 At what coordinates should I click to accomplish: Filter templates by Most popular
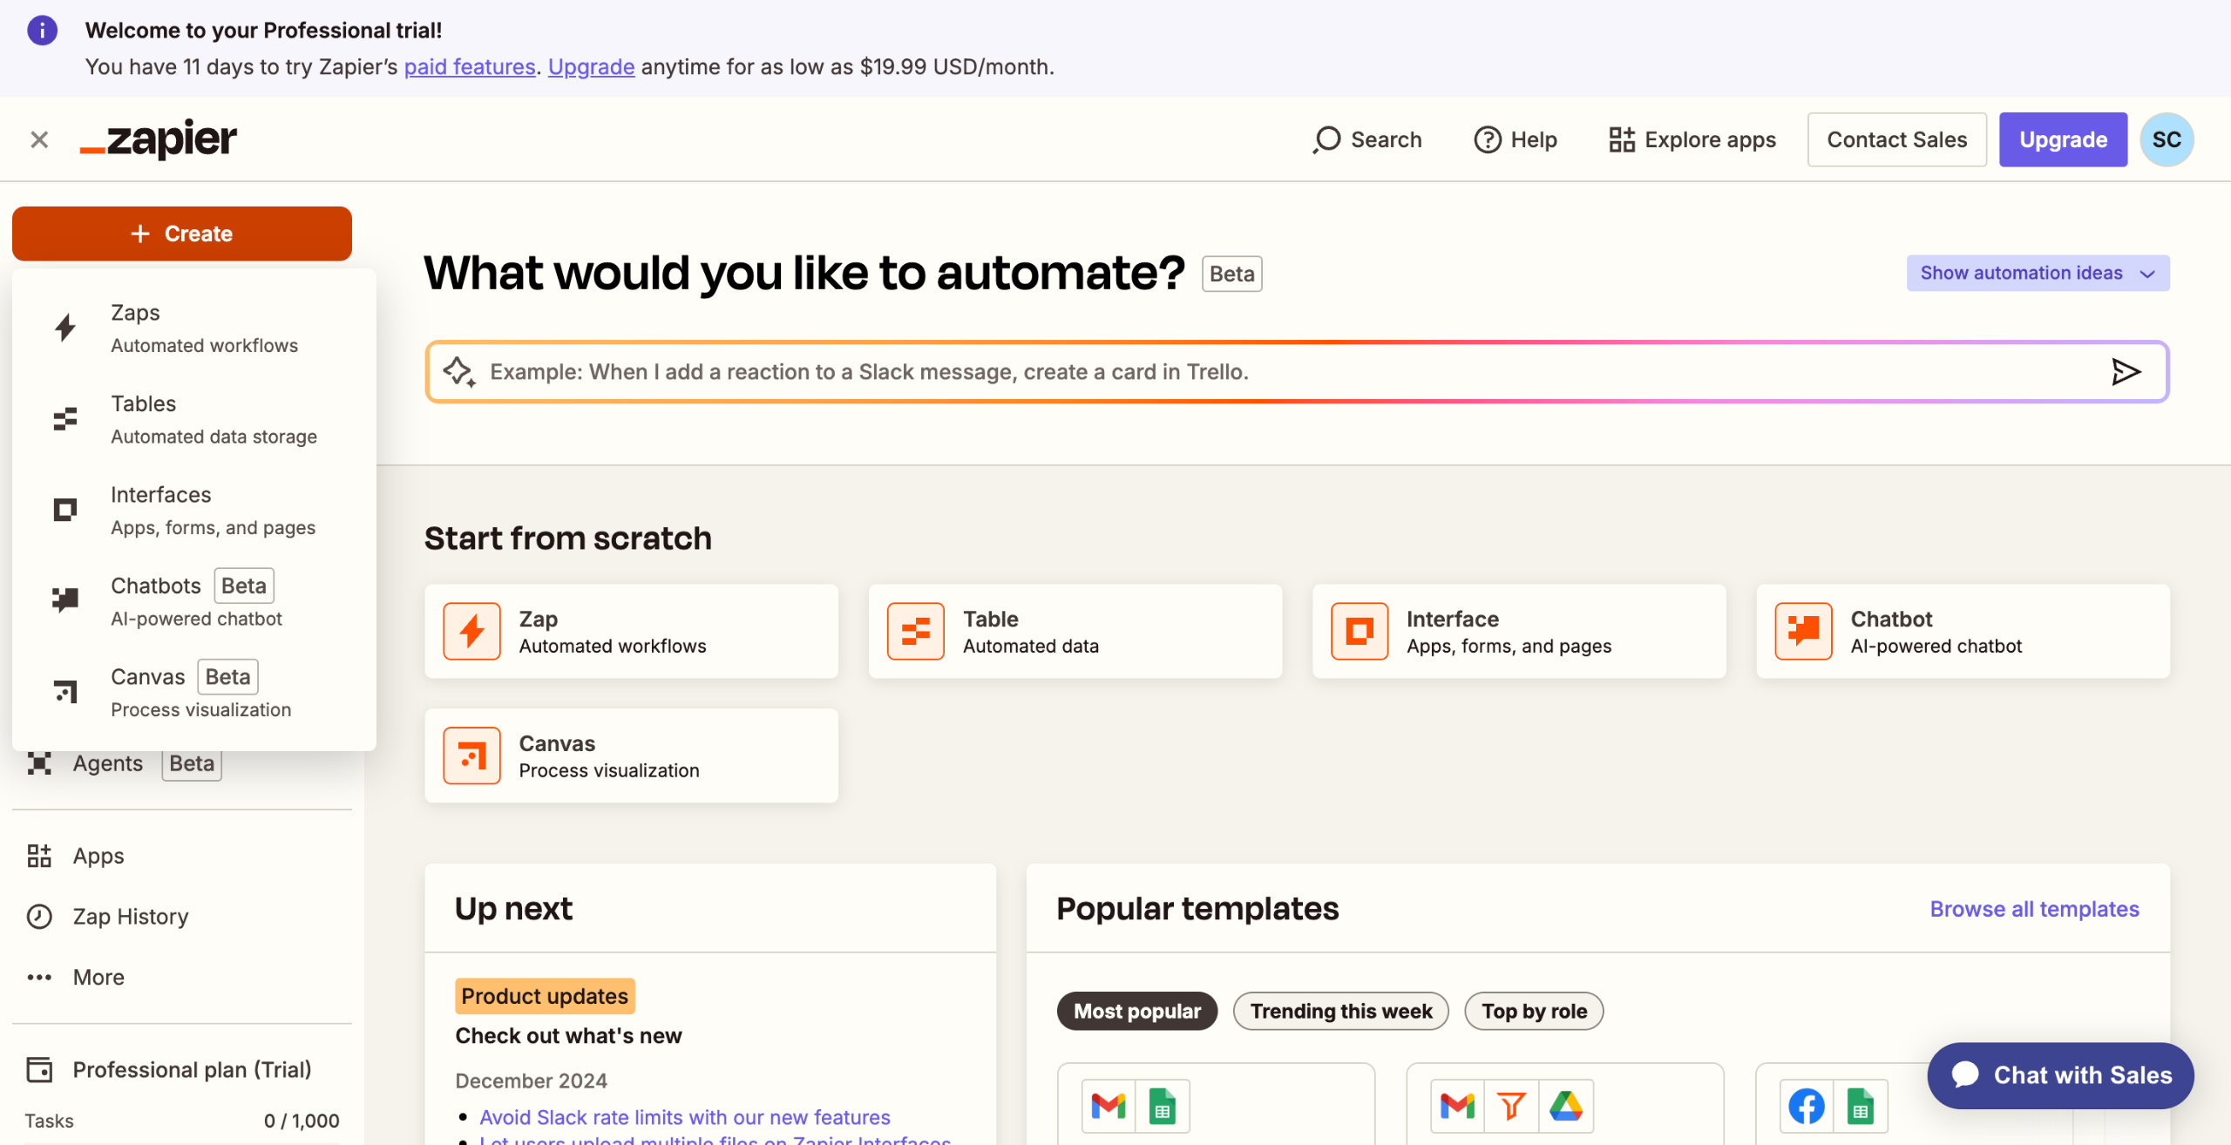click(1136, 1011)
